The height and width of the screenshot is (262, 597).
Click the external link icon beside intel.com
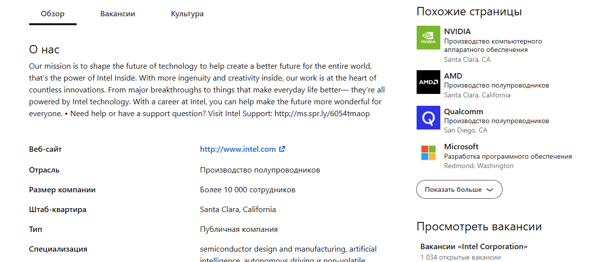pos(282,149)
